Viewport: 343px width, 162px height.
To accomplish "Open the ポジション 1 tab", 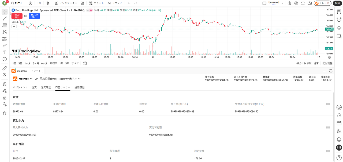I will [x=20, y=87].
